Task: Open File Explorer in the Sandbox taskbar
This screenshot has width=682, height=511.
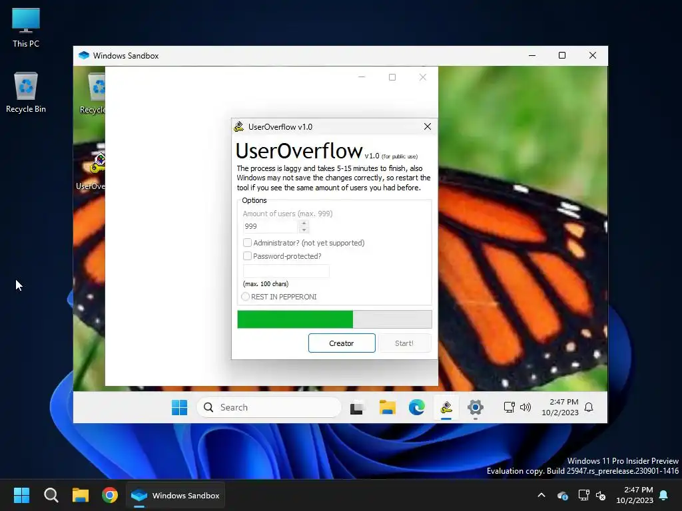Action: click(387, 408)
